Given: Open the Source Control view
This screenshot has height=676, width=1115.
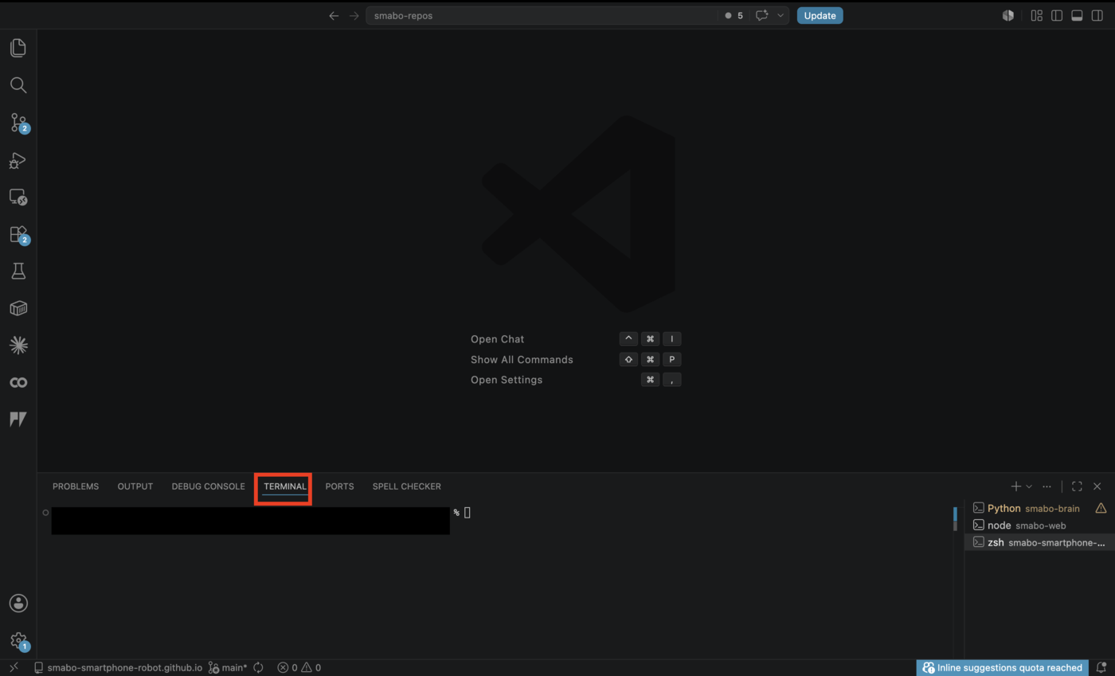Looking at the screenshot, I should (x=18, y=123).
